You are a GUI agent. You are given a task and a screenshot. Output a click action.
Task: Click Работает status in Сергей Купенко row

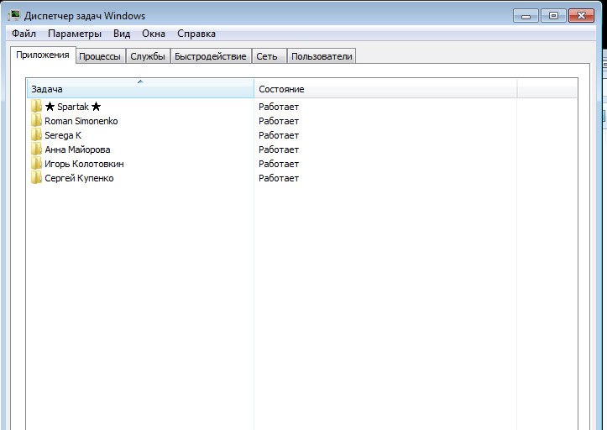(x=279, y=178)
